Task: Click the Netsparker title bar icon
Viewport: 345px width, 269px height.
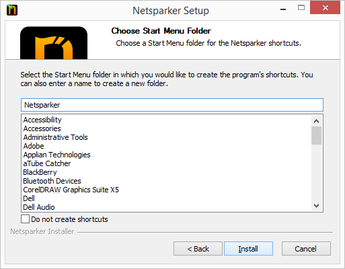Action: [x=12, y=10]
